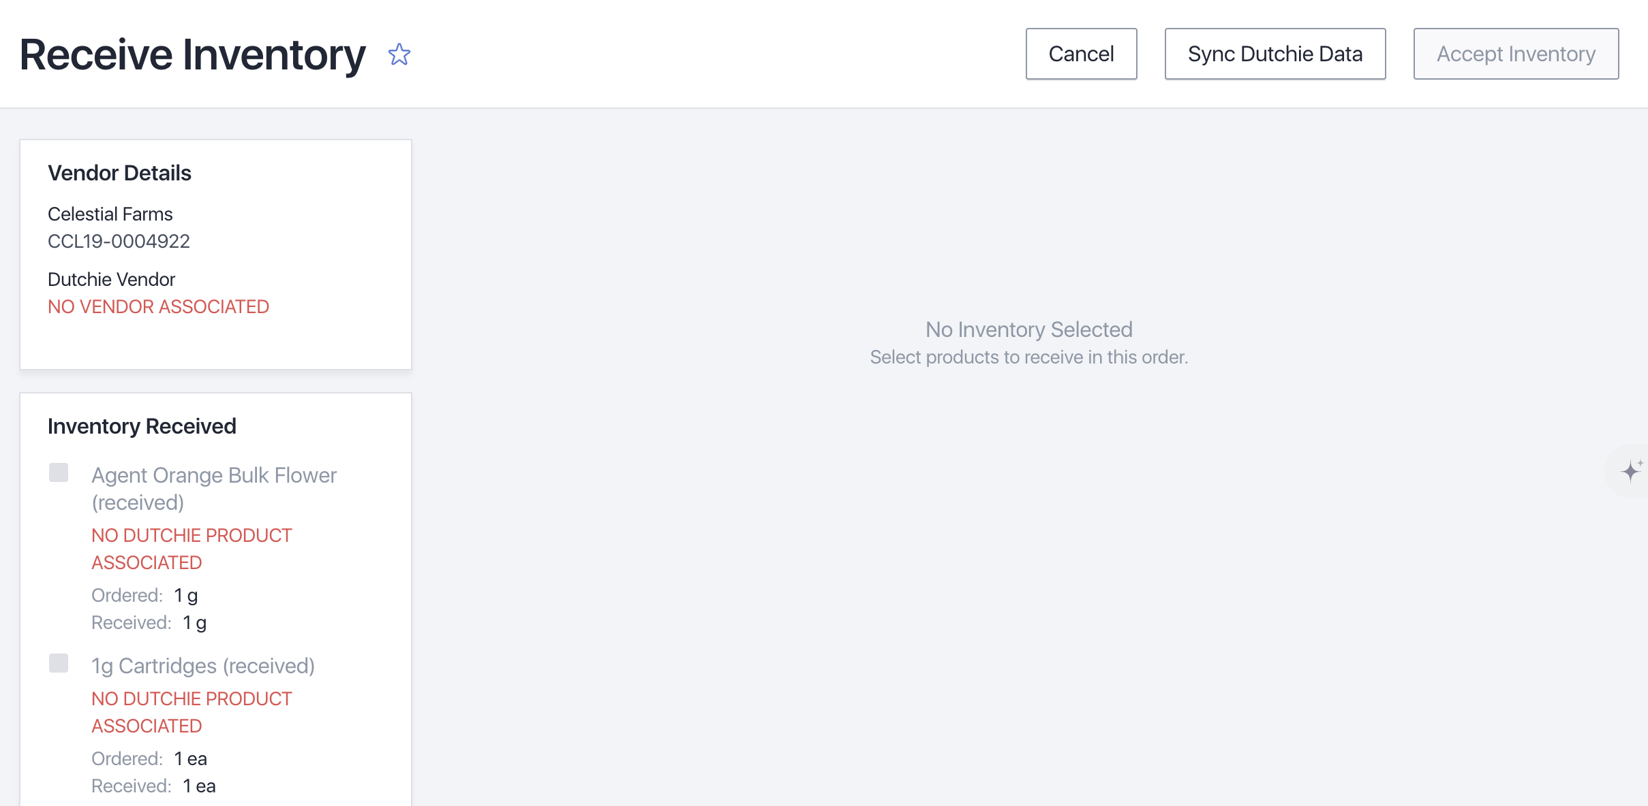Click 1g Cartridges' NO DUTCHIE PRODUCT ASSOCIATED warning

192,712
